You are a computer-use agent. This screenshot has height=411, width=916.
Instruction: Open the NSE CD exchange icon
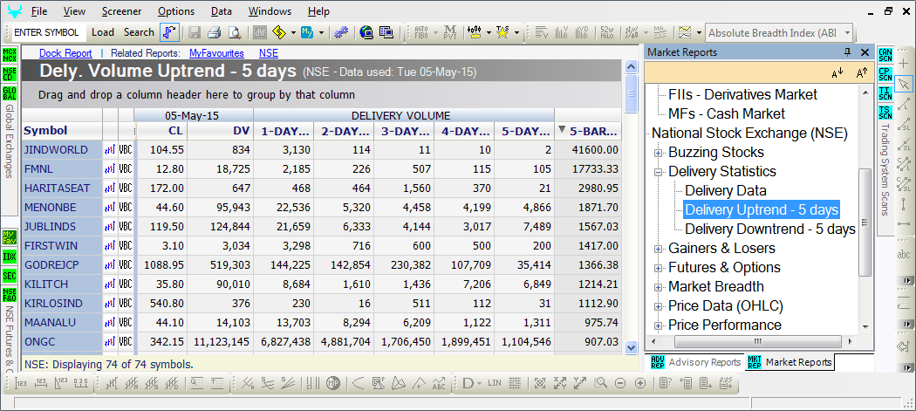tap(10, 74)
